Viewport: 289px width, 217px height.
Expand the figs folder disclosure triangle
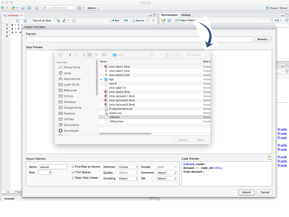102,79
